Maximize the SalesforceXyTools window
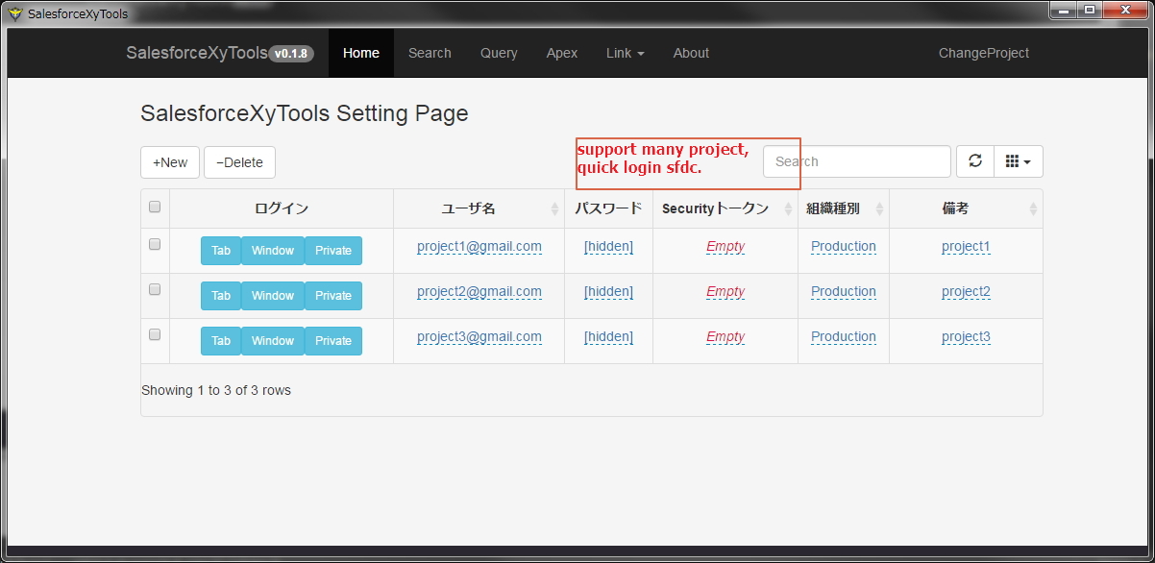1155x563 pixels. click(x=1089, y=11)
